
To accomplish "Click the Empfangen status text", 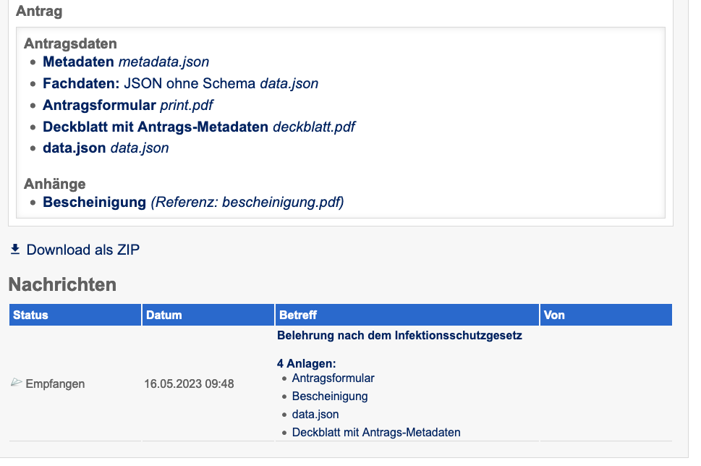I will click(x=55, y=384).
